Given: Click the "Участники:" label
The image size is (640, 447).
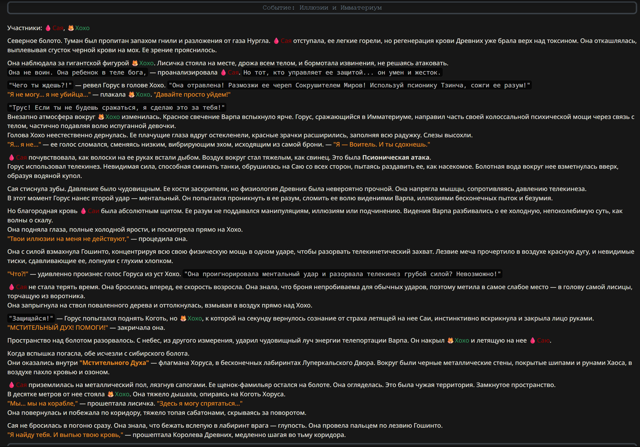Looking at the screenshot, I should 25,28.
